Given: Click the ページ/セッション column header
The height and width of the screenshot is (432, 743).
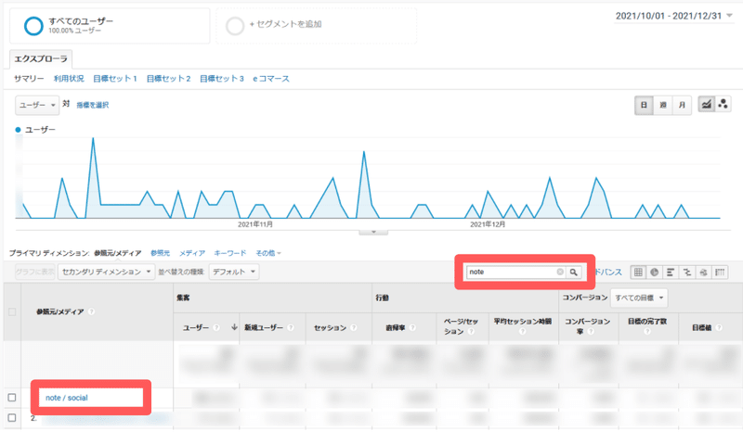Looking at the screenshot, I should pos(461,326).
